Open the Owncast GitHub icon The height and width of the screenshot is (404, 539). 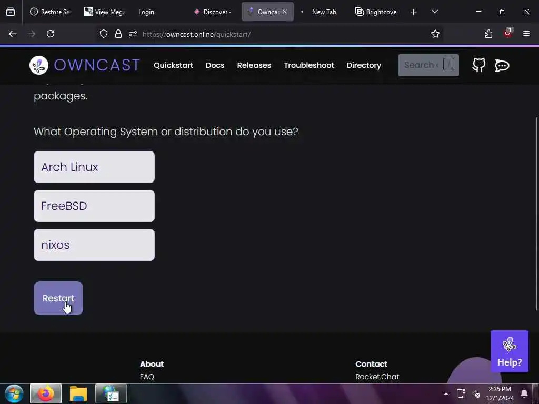[x=479, y=65]
